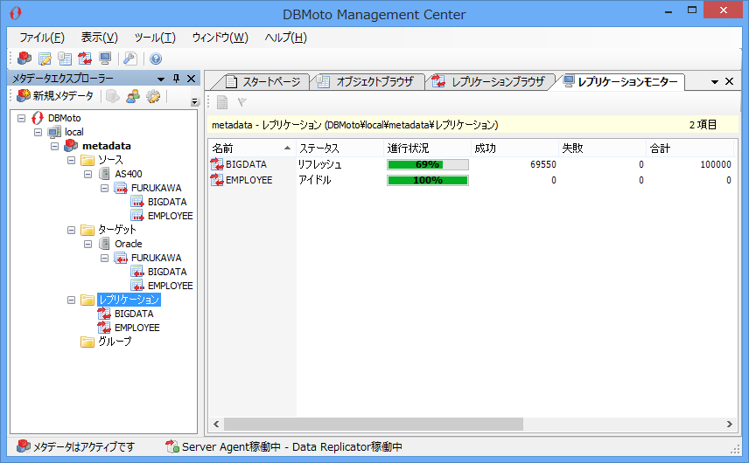749x463 pixels.
Task: Collapse the ソース folder
Action: [x=71, y=160]
